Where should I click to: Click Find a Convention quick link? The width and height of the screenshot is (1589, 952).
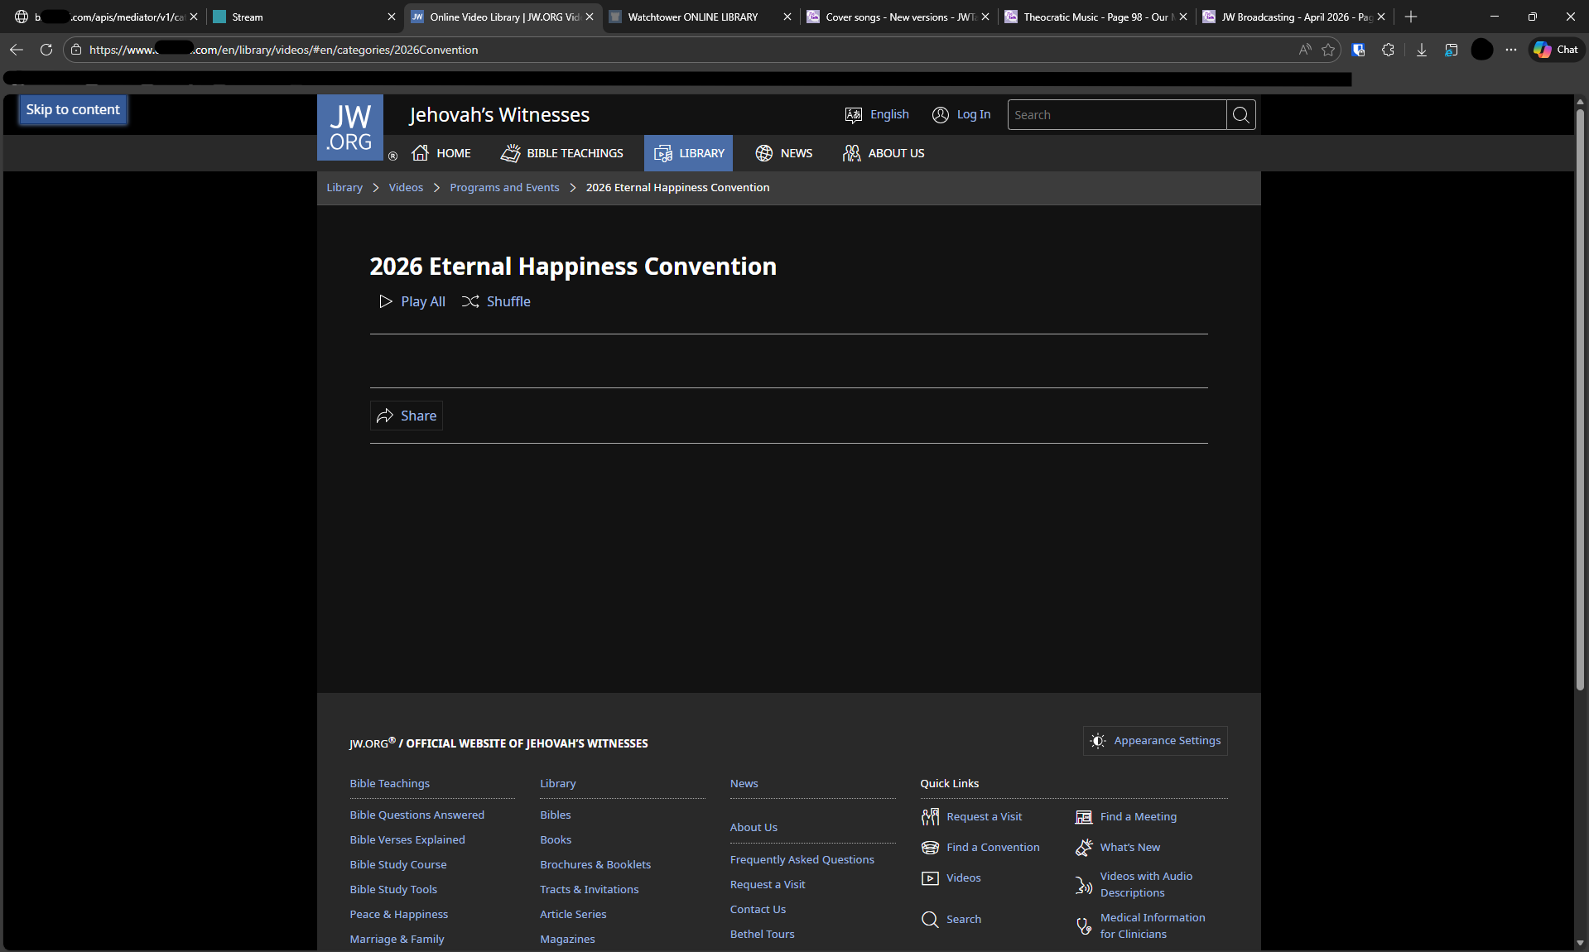pos(993,847)
